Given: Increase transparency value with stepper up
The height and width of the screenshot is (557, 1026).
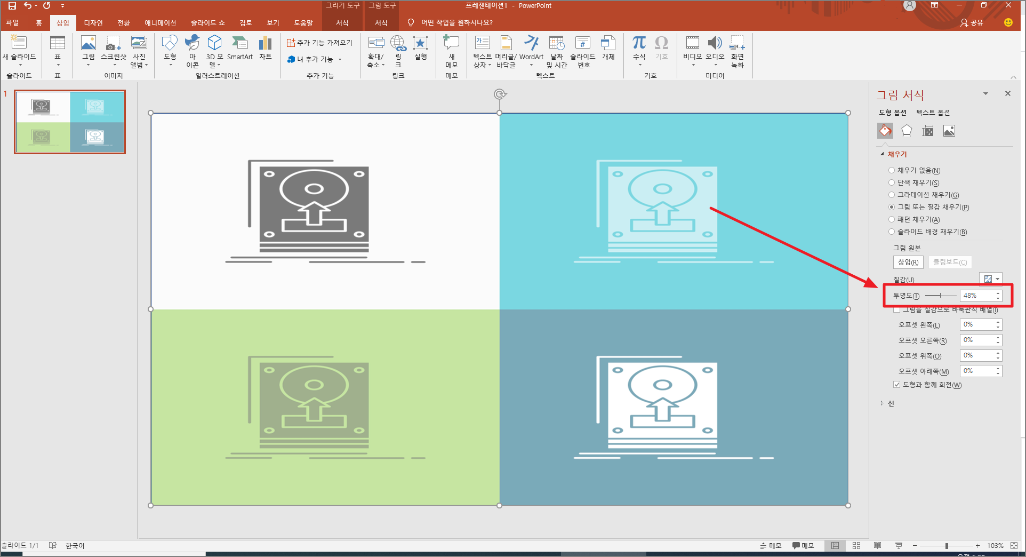Looking at the screenshot, I should pos(998,293).
